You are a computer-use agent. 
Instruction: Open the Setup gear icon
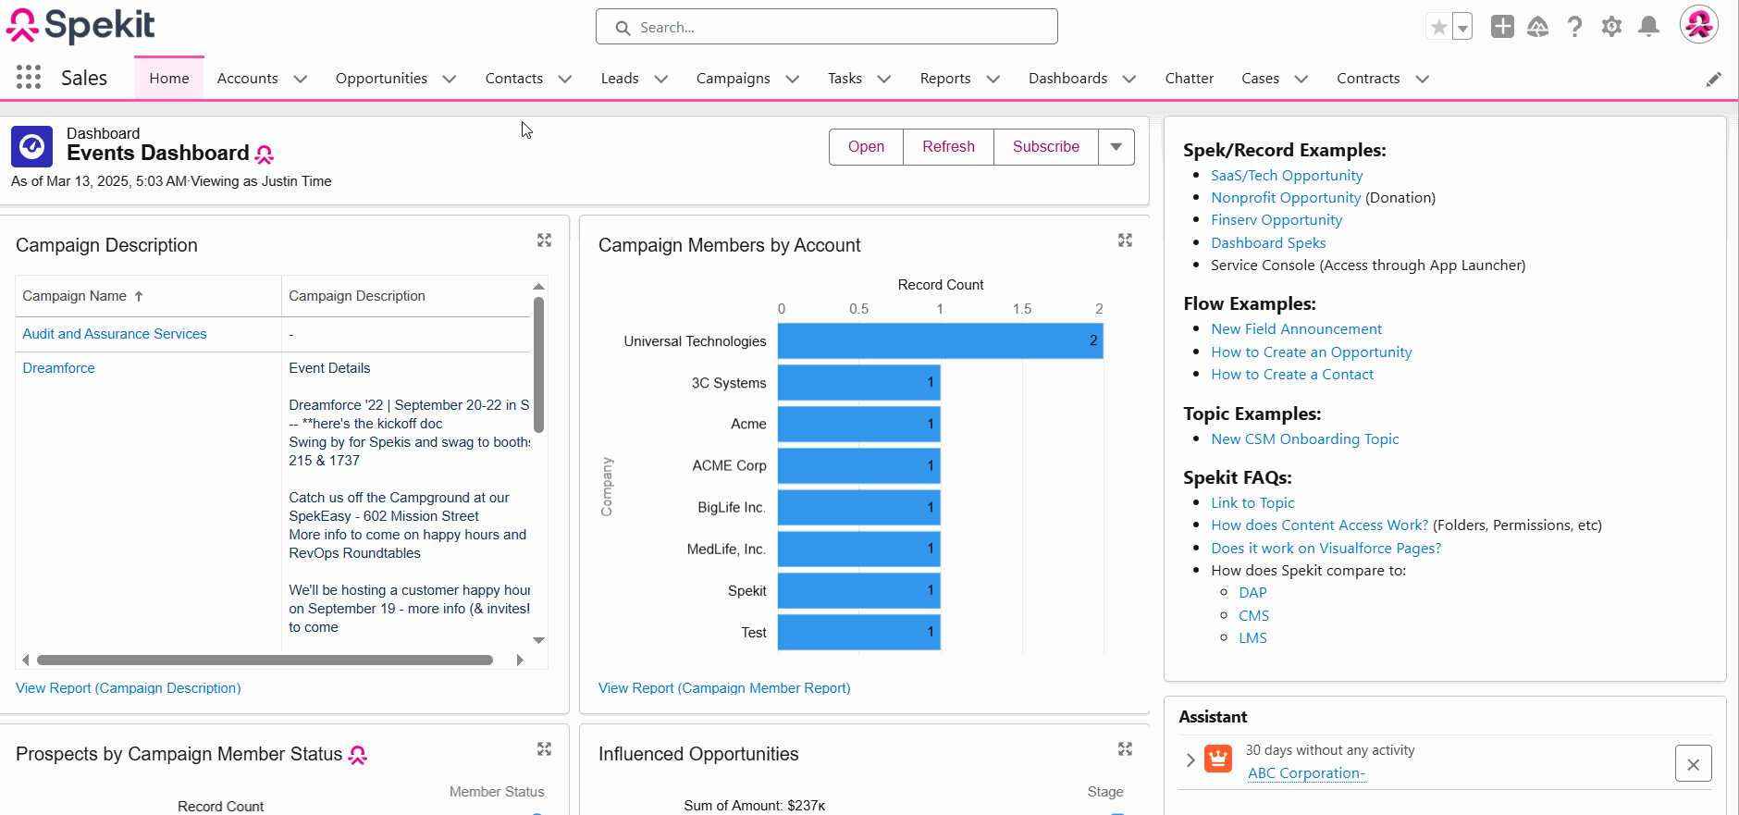click(1611, 27)
